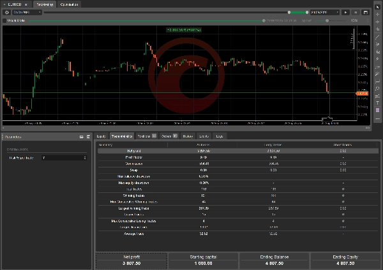
Task: Click the Ending Equity summary box
Action: 345,260
